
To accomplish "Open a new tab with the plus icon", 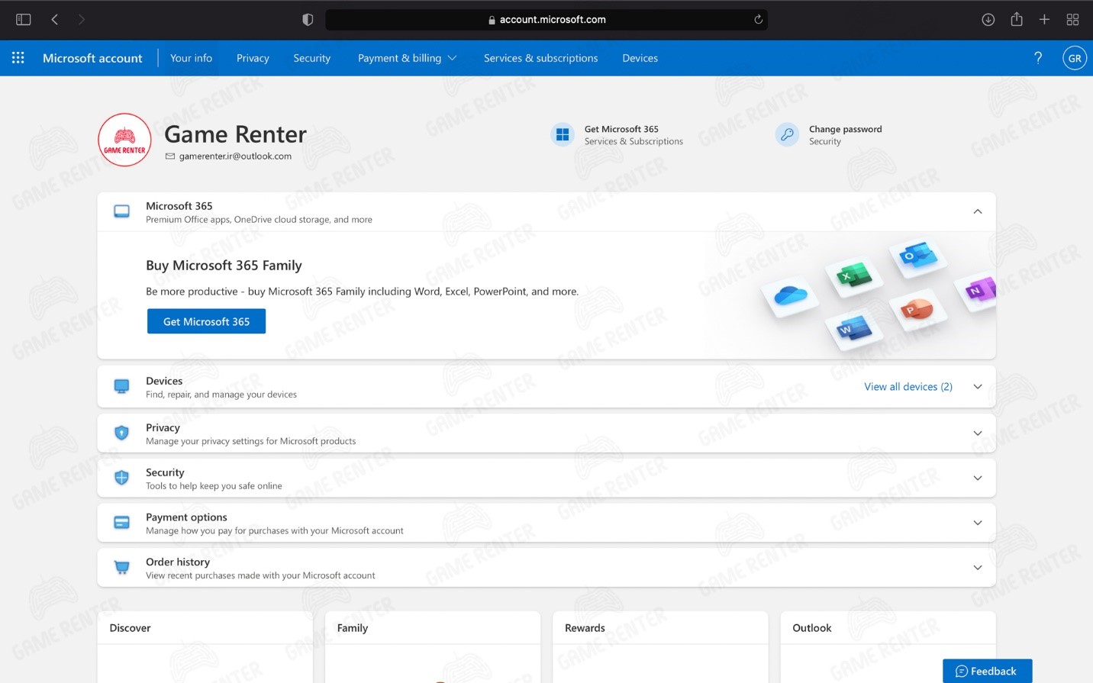I will tap(1044, 20).
